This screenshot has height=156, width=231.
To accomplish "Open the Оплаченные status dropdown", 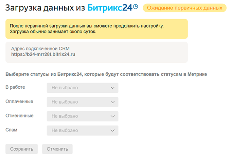I will coord(82,102).
